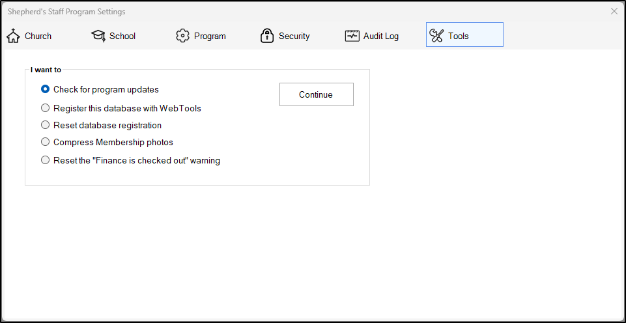Choose Compress Membership photos option
The image size is (626, 323).
[x=46, y=142]
